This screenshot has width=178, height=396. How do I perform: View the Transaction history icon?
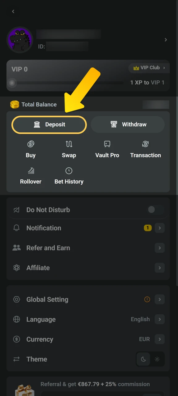coord(145,144)
